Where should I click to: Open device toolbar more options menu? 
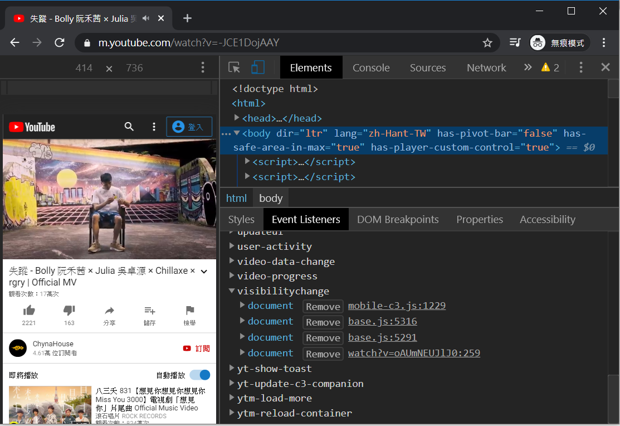tap(203, 67)
